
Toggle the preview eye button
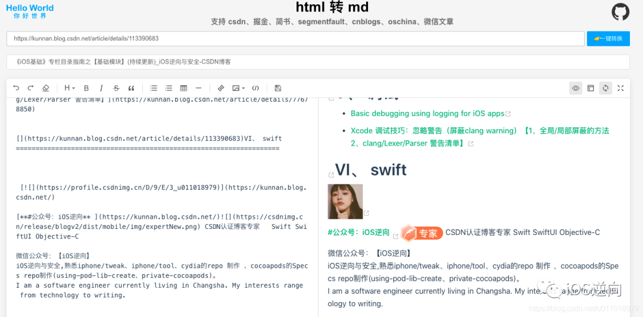[576, 88]
